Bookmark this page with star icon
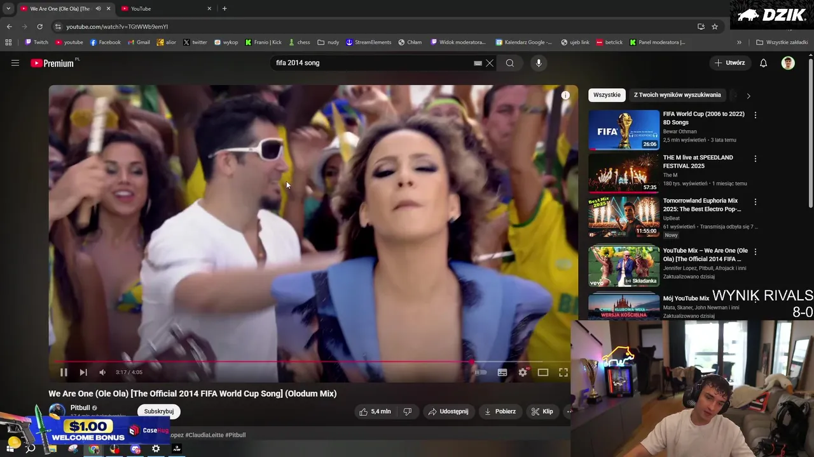The width and height of the screenshot is (814, 457). (x=715, y=27)
